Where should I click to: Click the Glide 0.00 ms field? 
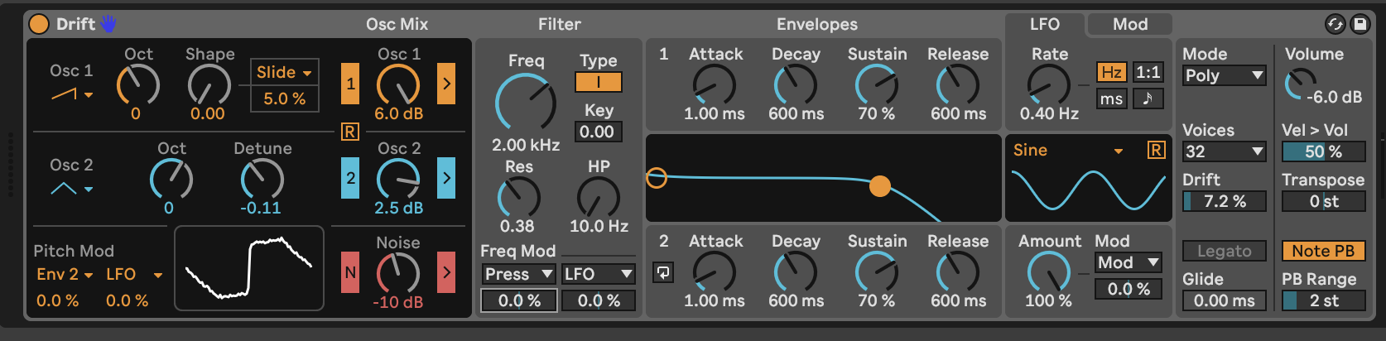(x=1225, y=300)
